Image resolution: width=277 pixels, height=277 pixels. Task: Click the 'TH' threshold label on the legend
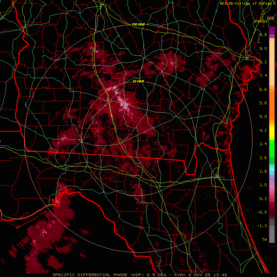(x=264, y=240)
